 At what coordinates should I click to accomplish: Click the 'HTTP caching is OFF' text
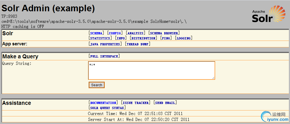[23, 26]
